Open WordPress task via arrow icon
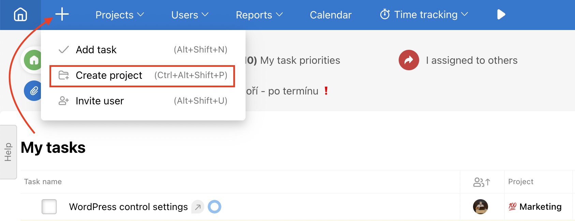This screenshot has width=575, height=221. tap(198, 207)
